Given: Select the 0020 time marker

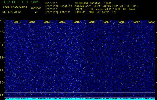Looking at the screenshot, I should tap(152, 22).
